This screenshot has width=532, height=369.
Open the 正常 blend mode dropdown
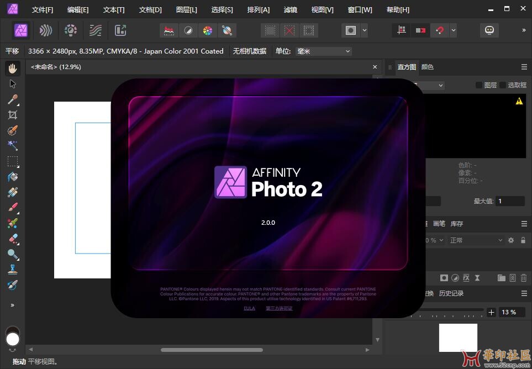(x=476, y=240)
